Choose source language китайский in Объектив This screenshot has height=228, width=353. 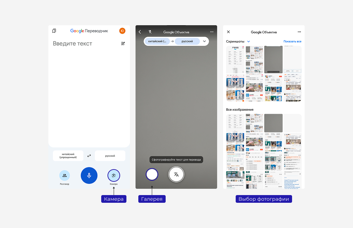[x=157, y=41]
